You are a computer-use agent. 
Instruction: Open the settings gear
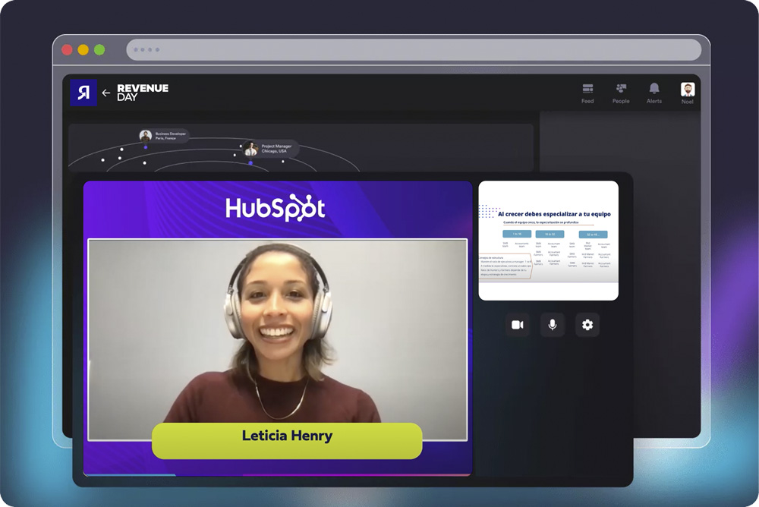[587, 324]
